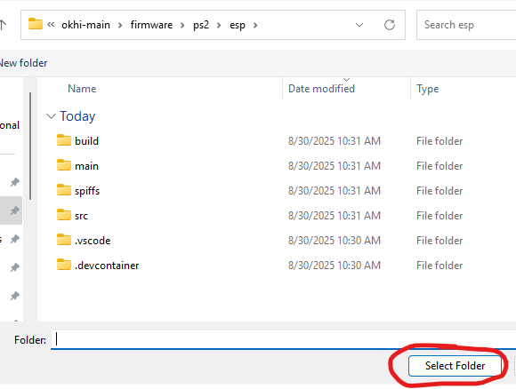Open the chevron after esp breadcrumb
Screen dimensions: 516x389
(x=255, y=25)
